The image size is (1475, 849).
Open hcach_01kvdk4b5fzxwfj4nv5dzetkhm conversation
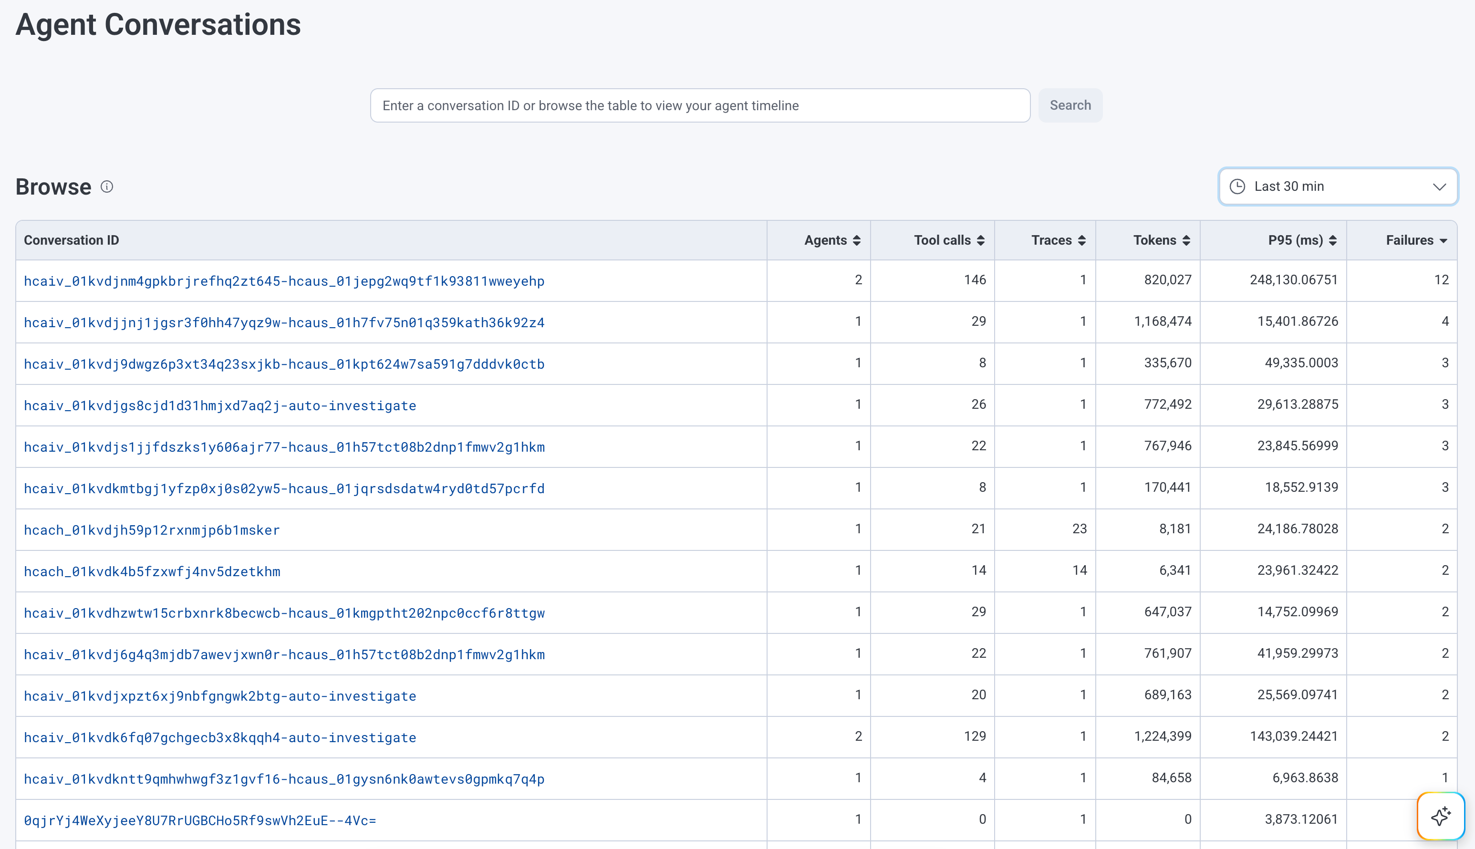point(152,571)
